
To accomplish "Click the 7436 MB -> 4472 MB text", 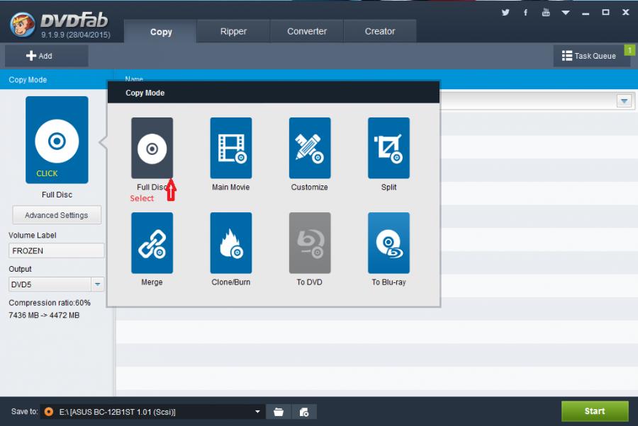I will [44, 315].
